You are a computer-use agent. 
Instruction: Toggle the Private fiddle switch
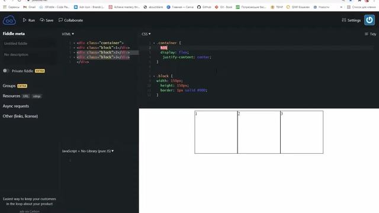[x=6, y=71]
